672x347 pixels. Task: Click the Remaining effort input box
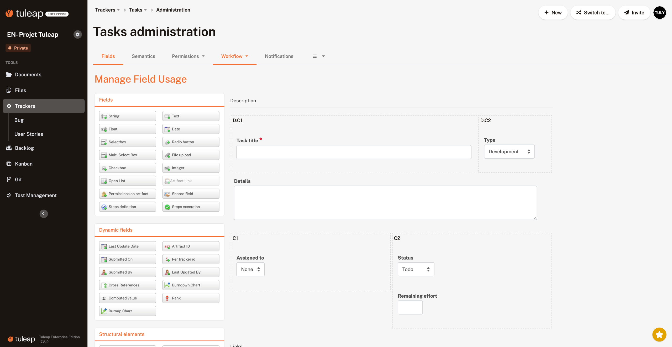point(410,307)
